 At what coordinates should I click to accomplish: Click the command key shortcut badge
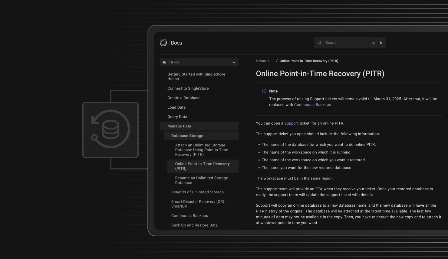click(374, 43)
